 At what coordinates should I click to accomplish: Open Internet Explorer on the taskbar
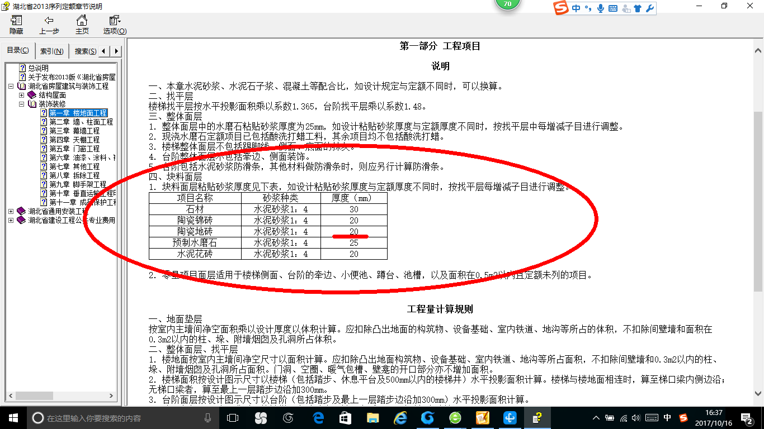(x=400, y=417)
